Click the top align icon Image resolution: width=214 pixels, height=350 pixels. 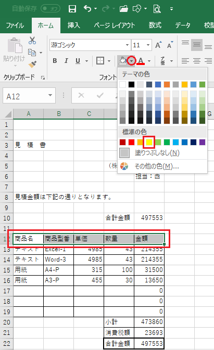185,43
